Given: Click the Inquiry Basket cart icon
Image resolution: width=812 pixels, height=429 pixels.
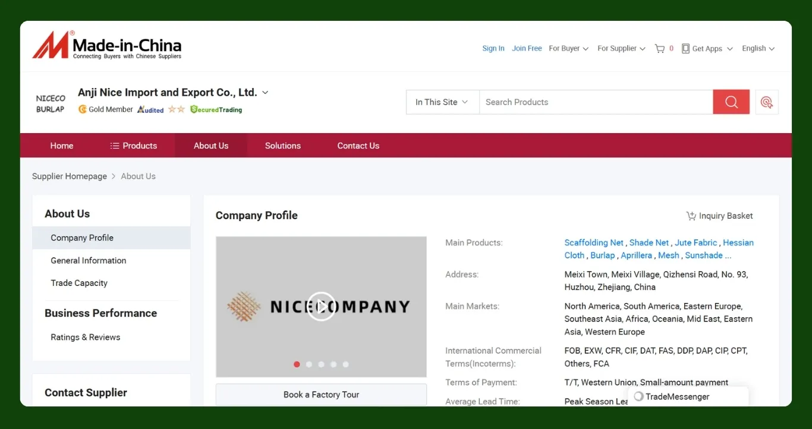Looking at the screenshot, I should pyautogui.click(x=691, y=216).
